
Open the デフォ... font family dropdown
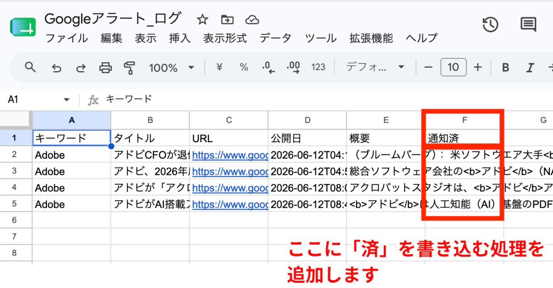click(375, 67)
